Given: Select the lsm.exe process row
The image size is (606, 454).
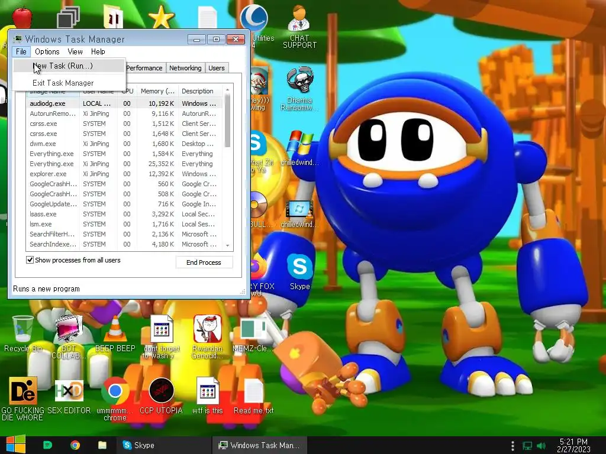Looking at the screenshot, I should pyautogui.click(x=125, y=224).
